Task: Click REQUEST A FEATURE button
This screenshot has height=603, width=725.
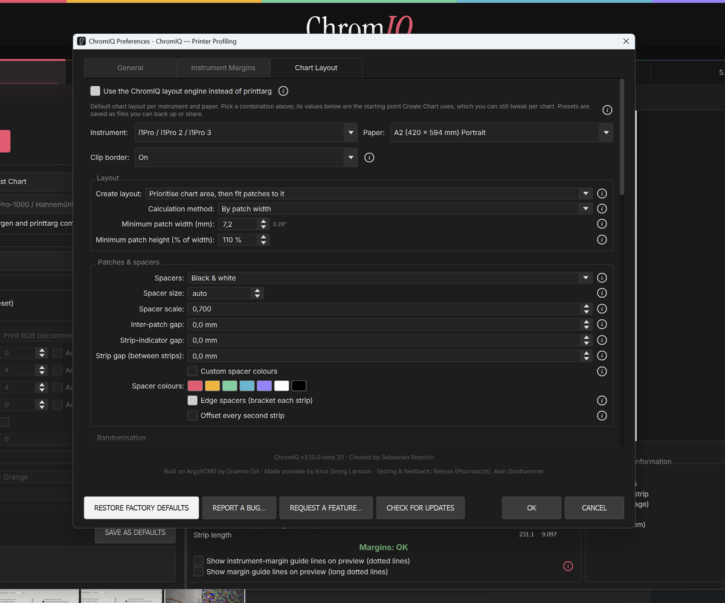Action: [326, 508]
